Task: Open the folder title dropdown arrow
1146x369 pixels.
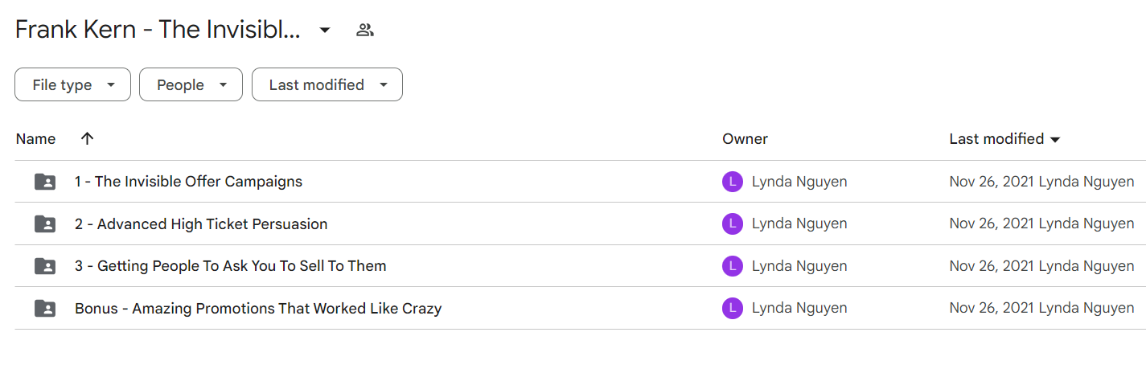Action: point(325,31)
